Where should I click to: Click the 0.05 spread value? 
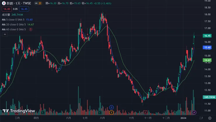click(15, 9)
